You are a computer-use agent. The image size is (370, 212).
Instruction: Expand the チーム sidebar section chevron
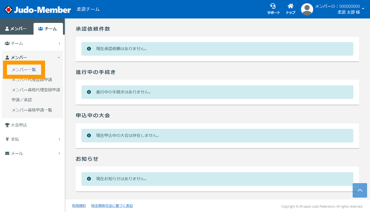[60, 43]
